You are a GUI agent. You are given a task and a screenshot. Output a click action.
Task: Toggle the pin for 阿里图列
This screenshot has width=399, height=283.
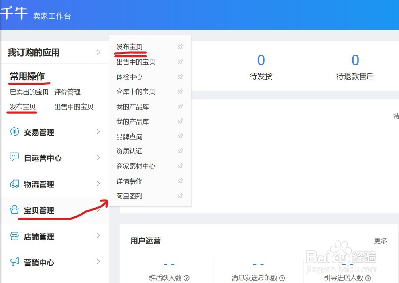(x=180, y=196)
